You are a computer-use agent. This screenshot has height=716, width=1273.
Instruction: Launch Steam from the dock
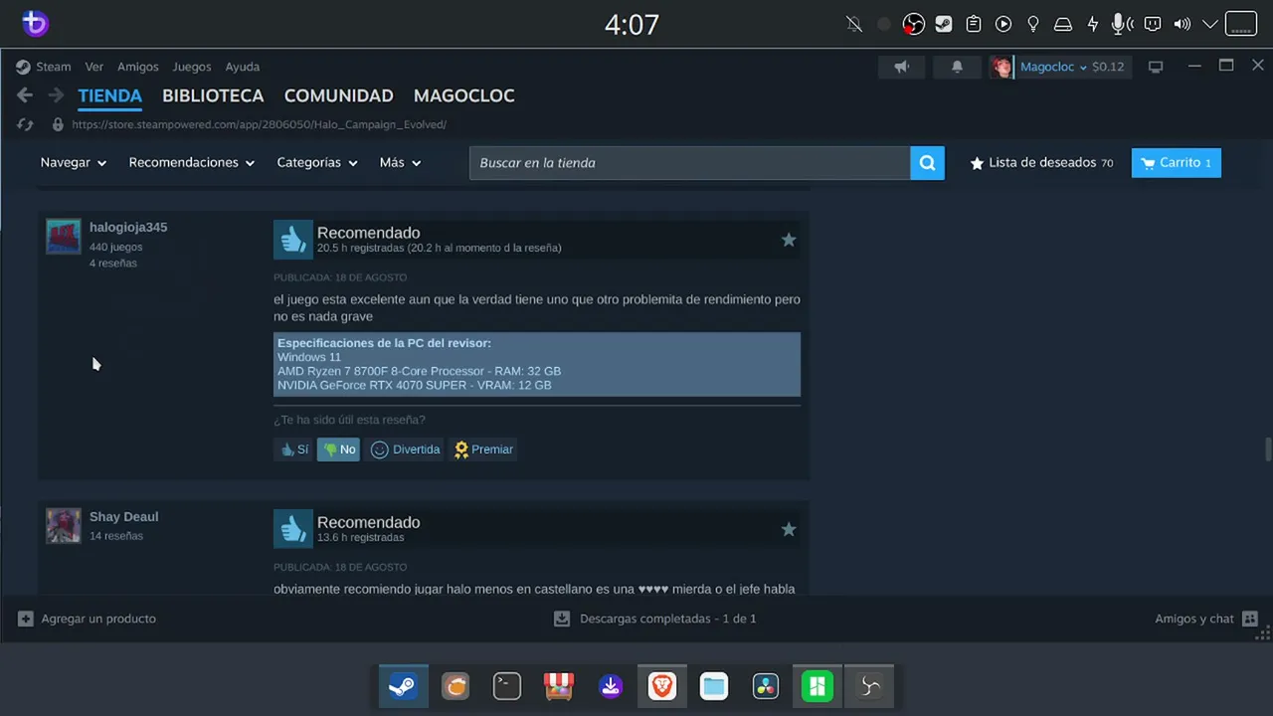coord(403,686)
